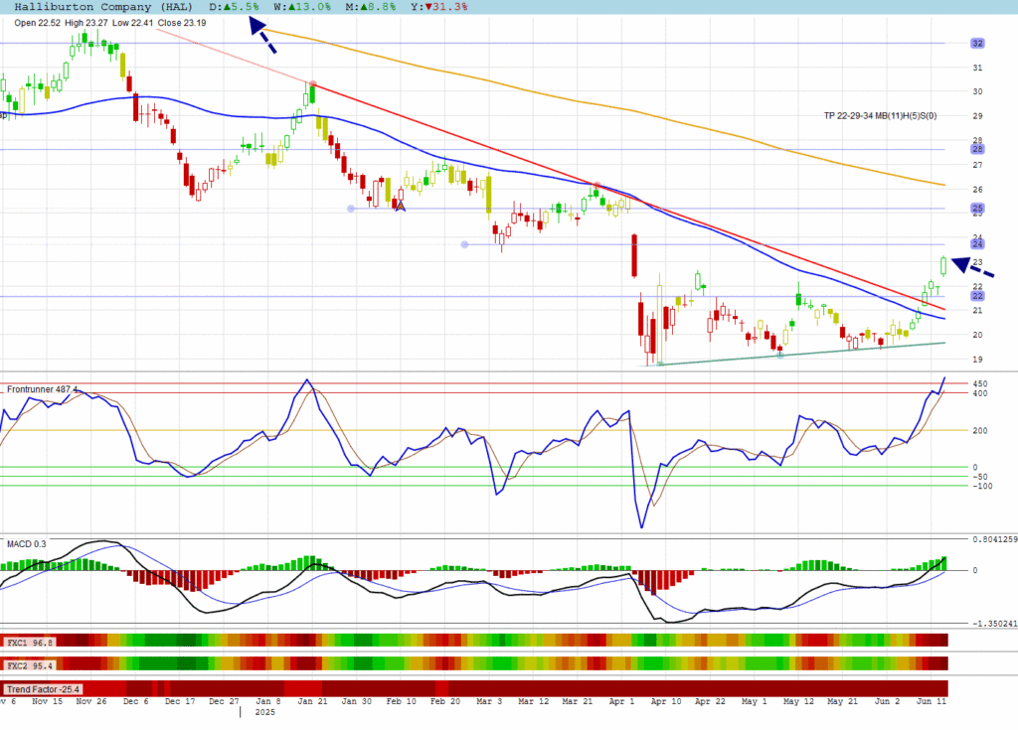Screen dimensions: 1018x730
Task: Select the highlighted 25 price level badge
Action: (978, 209)
